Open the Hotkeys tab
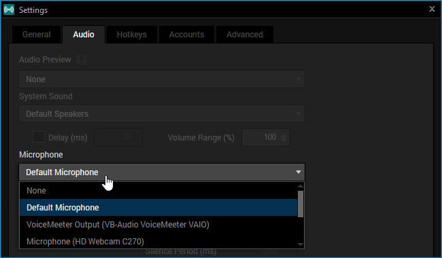 (x=132, y=35)
